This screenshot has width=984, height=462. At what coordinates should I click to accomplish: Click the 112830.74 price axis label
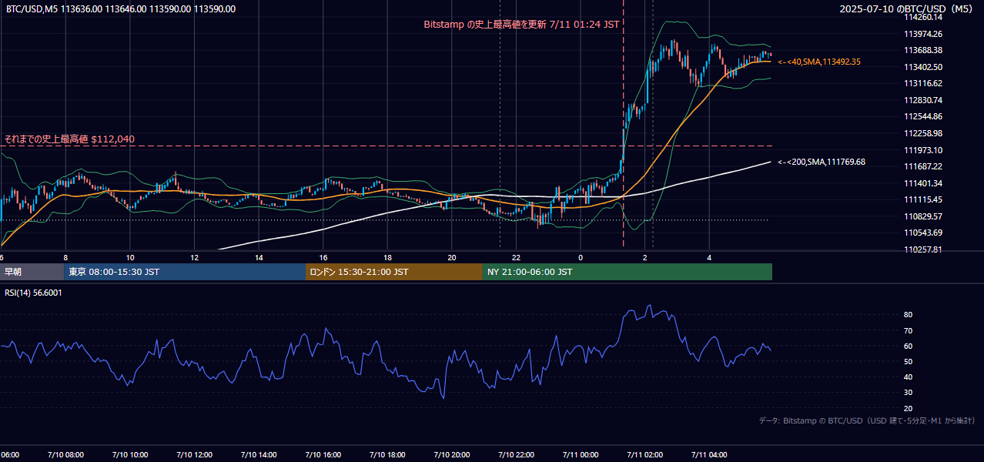(x=923, y=100)
